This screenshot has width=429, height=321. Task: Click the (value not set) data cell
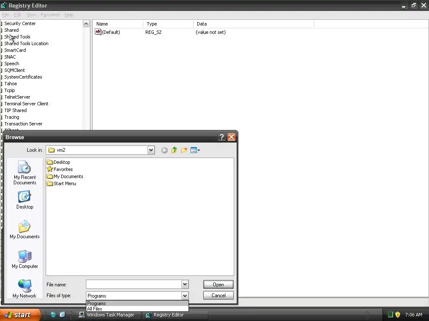(211, 32)
